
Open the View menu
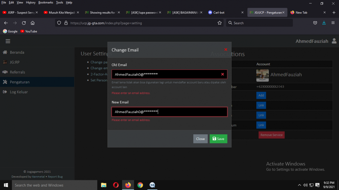pos(20,2)
